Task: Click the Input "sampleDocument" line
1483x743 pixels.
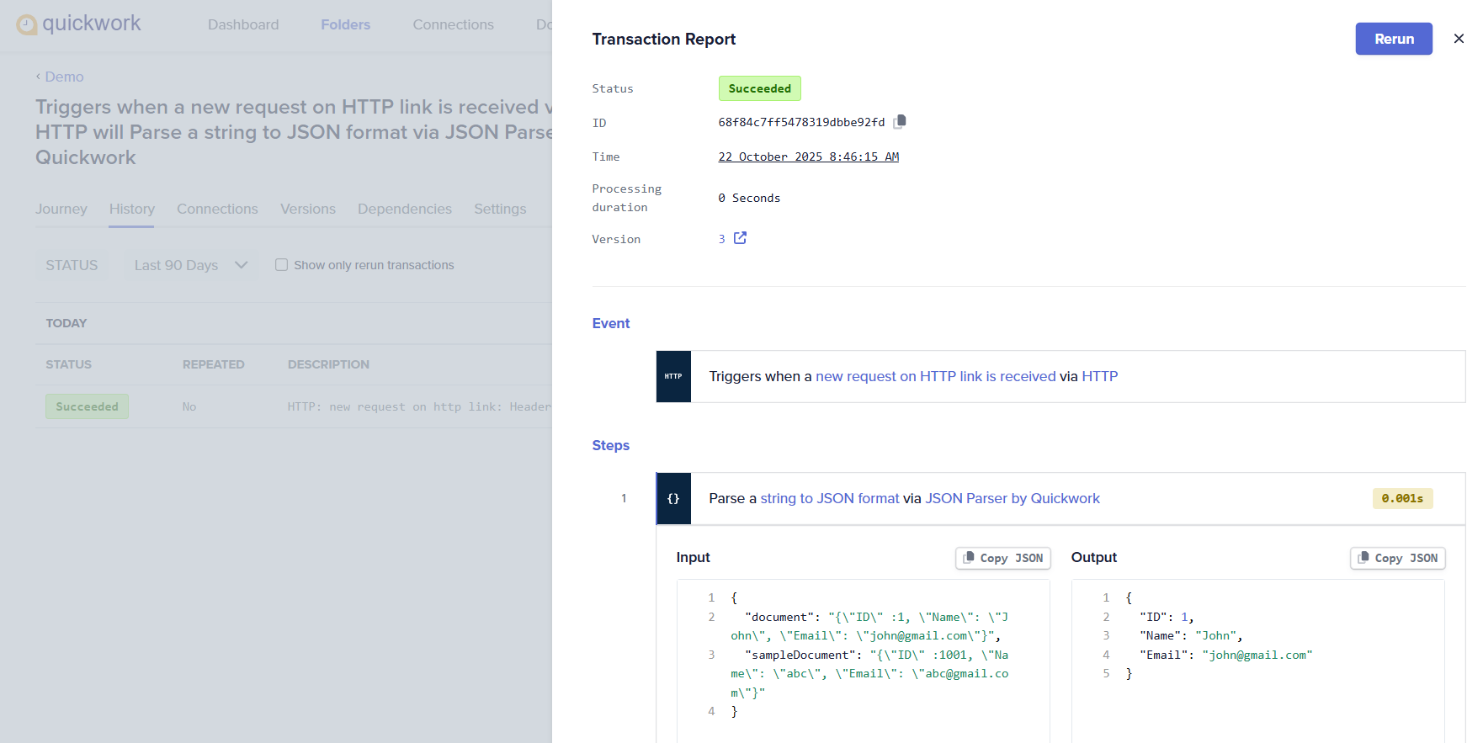Action: click(869, 674)
